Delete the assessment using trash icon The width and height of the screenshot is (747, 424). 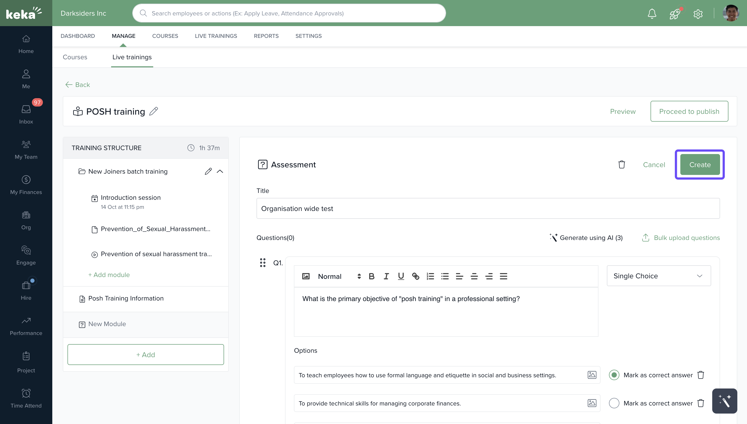(621, 164)
